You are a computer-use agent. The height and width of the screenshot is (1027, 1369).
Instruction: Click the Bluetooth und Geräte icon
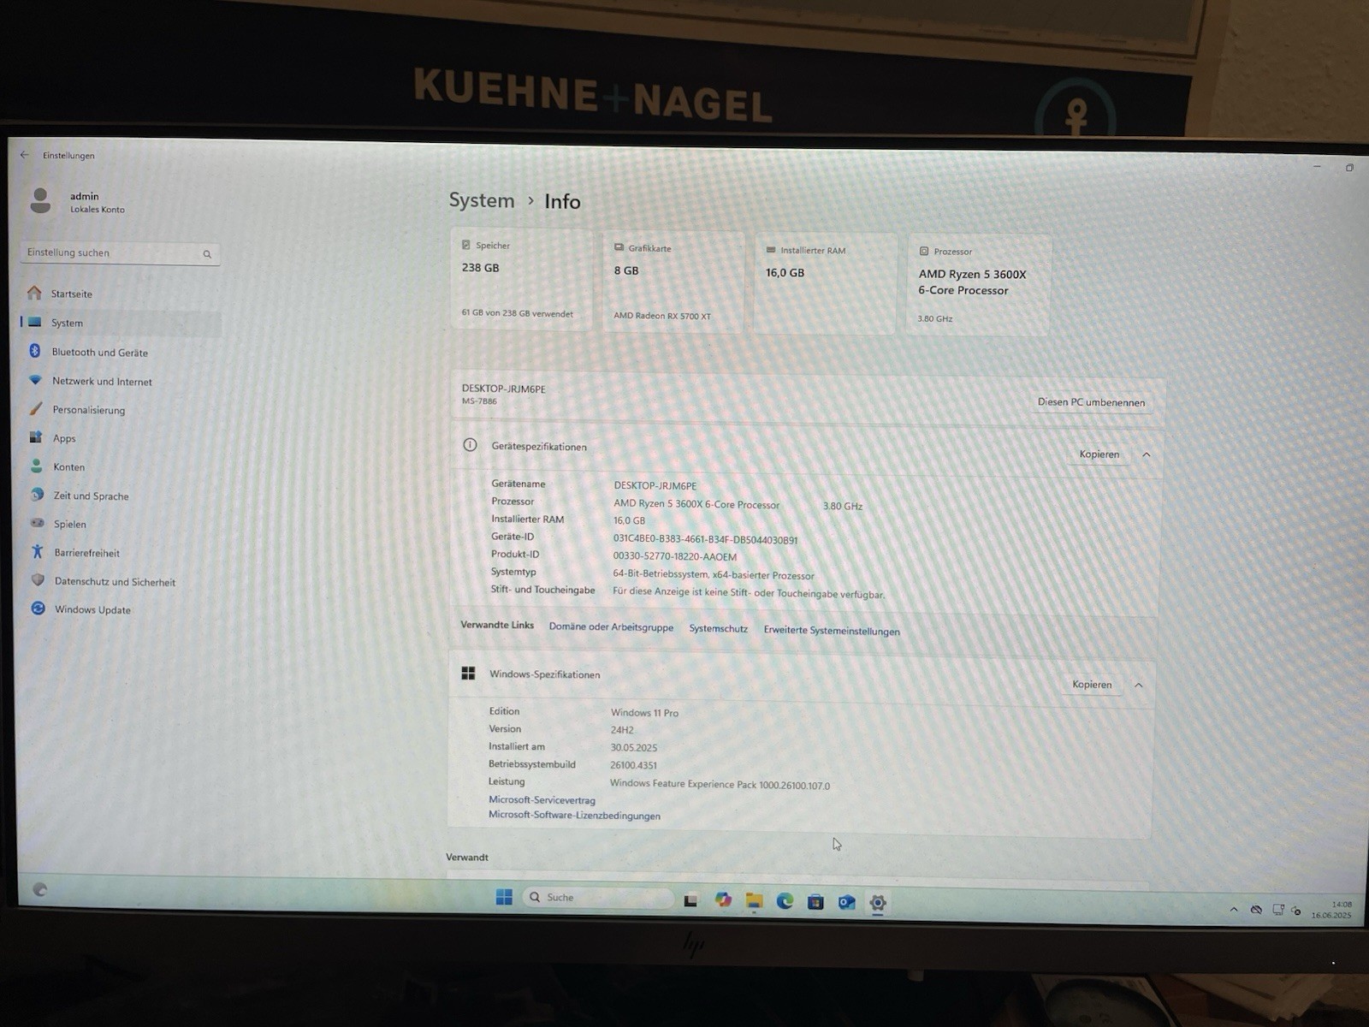pyautogui.click(x=35, y=351)
